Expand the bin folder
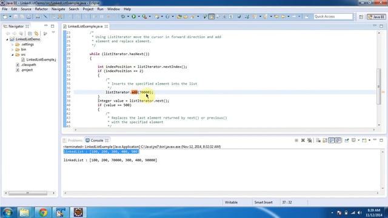 pos(12,50)
